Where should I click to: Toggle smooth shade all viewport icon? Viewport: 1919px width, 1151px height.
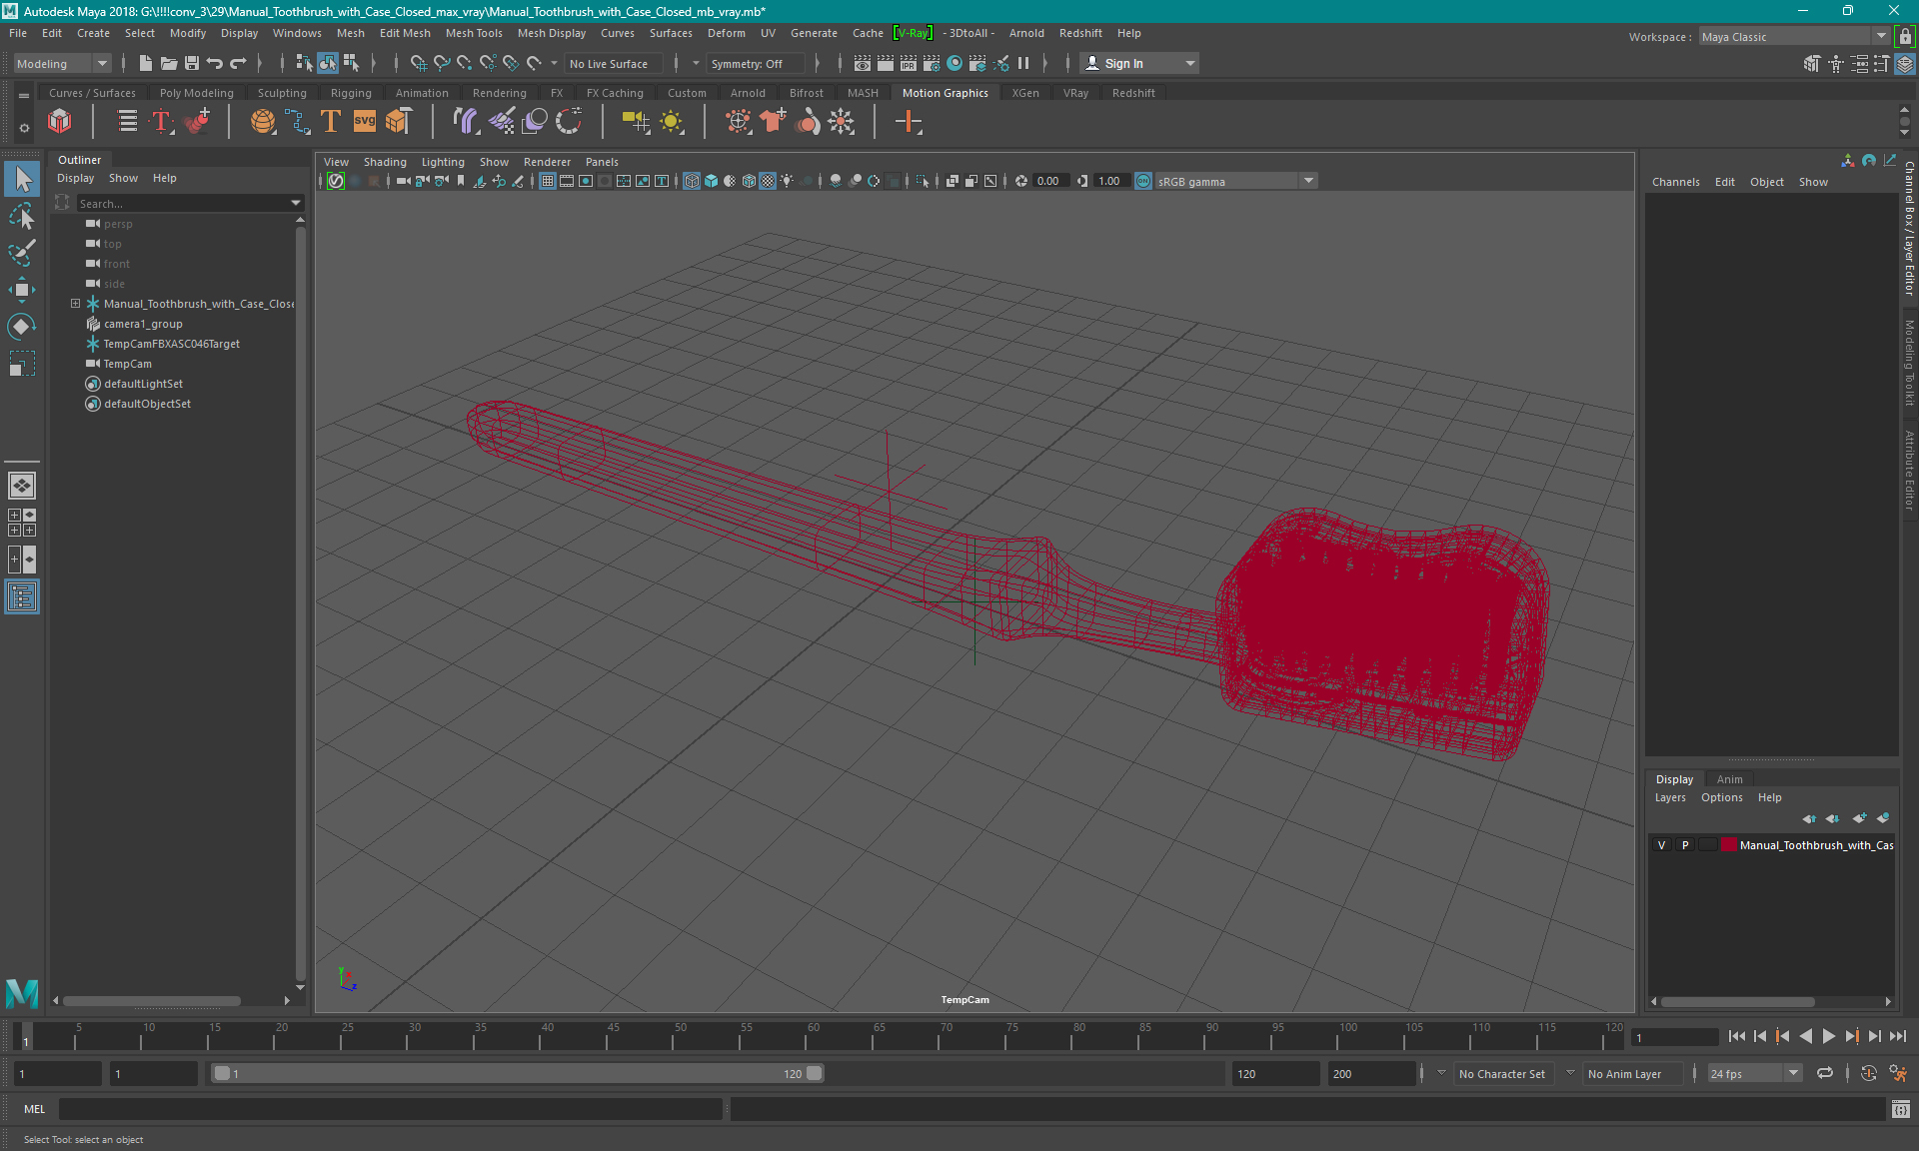pos(711,181)
